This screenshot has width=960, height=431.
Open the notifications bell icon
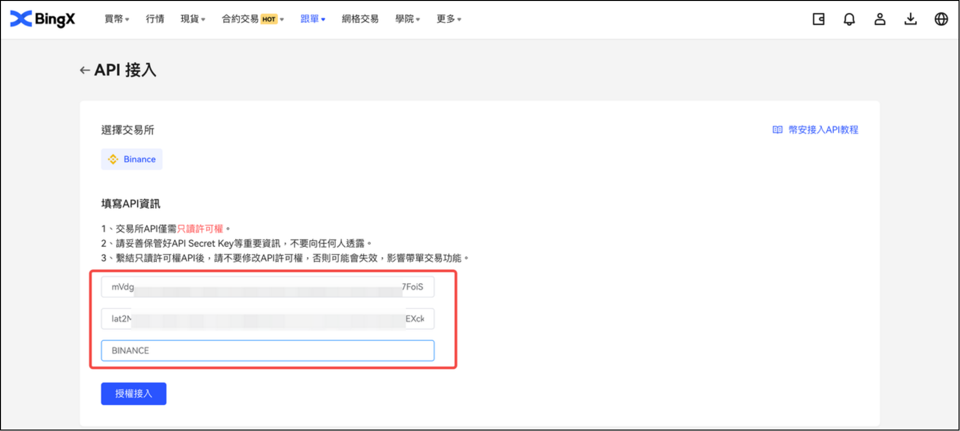849,19
